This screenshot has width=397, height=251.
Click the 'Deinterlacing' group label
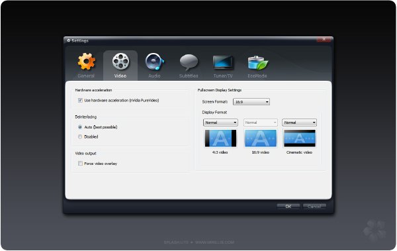(x=86, y=117)
